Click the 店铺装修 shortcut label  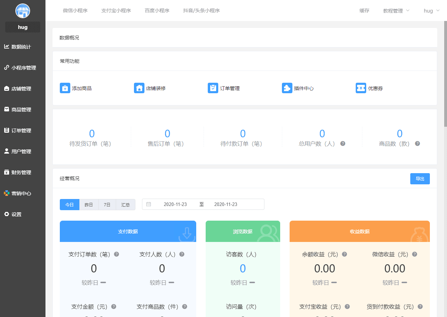coord(156,89)
